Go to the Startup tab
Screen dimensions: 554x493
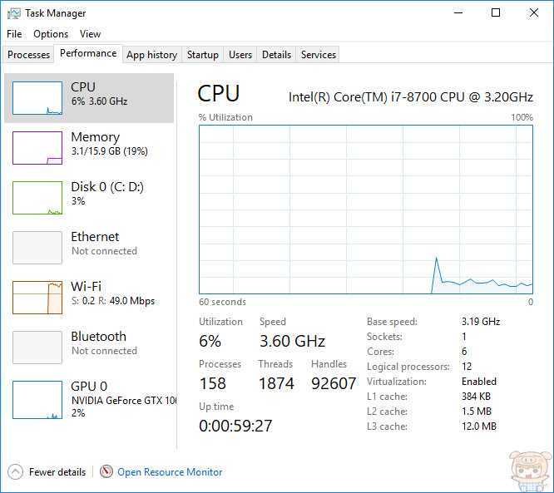coord(202,55)
